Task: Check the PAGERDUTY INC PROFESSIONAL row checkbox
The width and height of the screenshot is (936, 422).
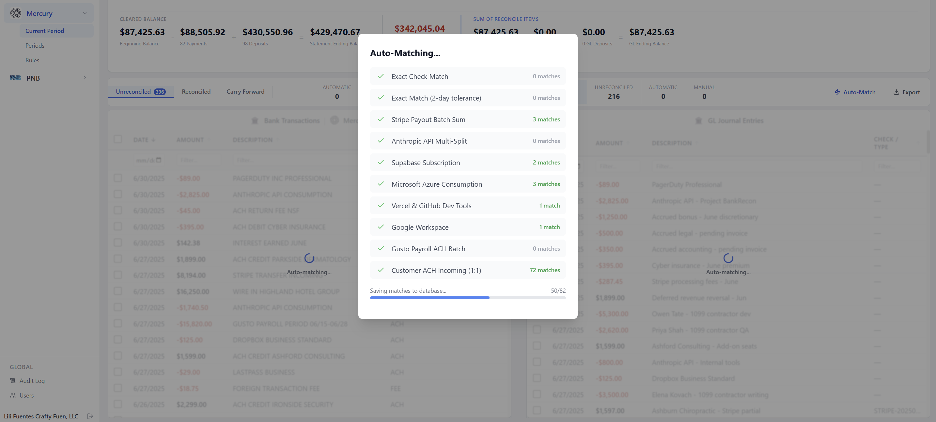Action: tap(118, 178)
